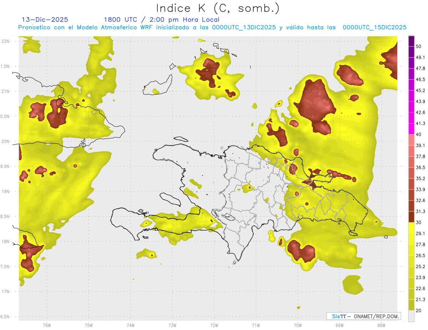Select the 74W longitude label

130,325
